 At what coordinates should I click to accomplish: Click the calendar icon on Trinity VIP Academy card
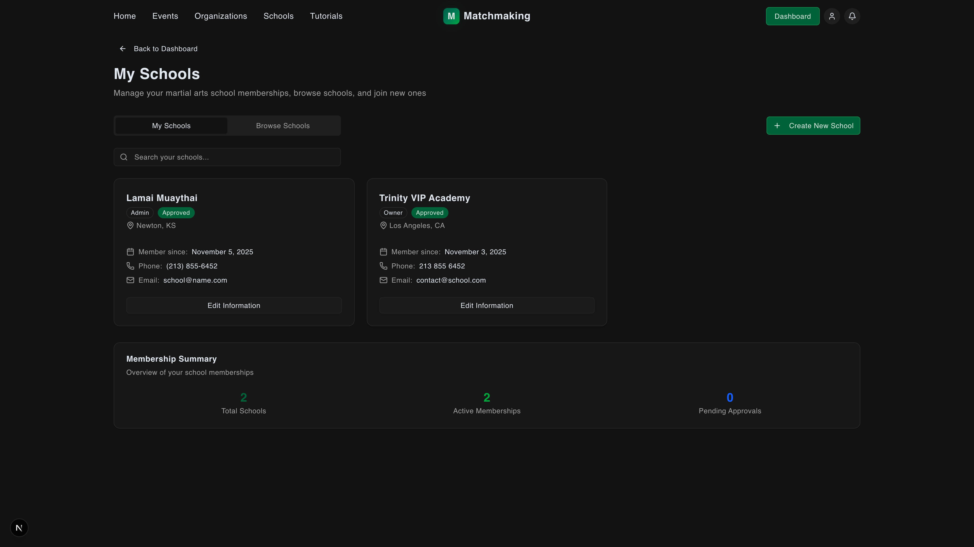(383, 252)
